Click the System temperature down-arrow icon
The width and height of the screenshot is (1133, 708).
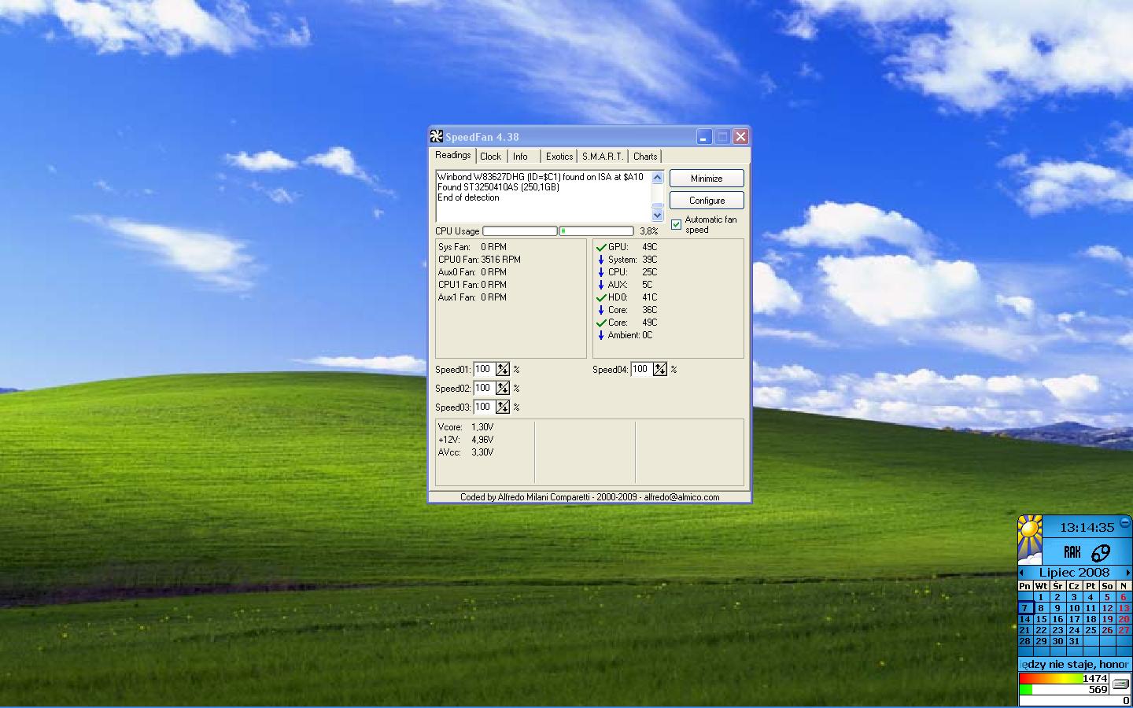[x=601, y=260]
